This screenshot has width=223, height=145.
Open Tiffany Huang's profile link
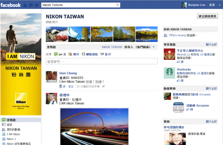click(177, 35)
